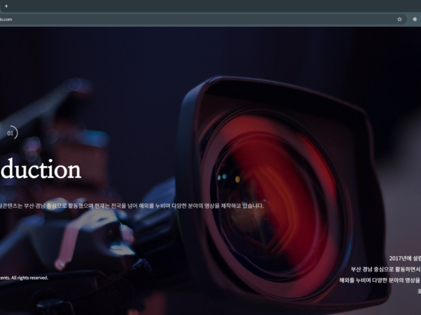The image size is (421, 315).
Task: Click the empty tab strip area
Action: 208,6
